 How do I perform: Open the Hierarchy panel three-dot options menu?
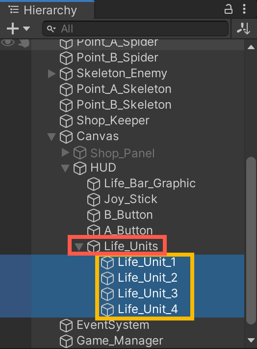244,9
